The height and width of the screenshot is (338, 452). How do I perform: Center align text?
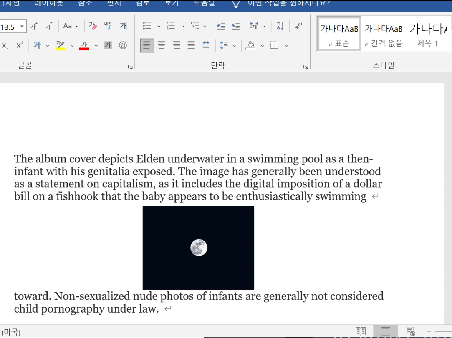tap(162, 45)
